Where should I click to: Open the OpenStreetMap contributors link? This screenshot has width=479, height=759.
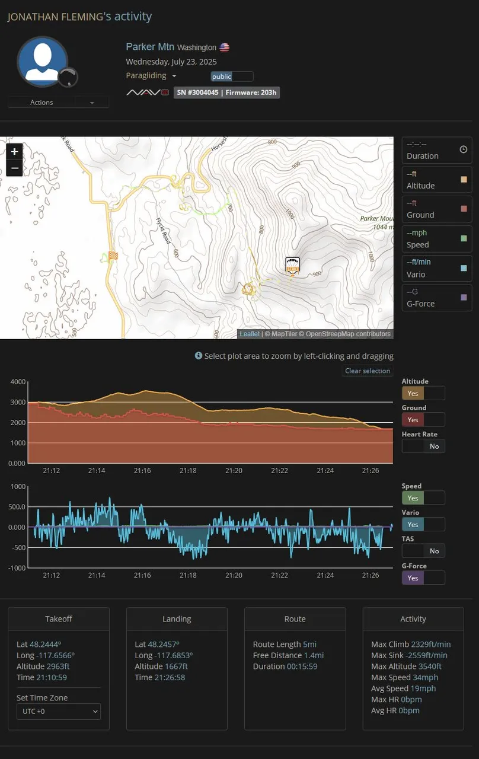click(x=348, y=334)
